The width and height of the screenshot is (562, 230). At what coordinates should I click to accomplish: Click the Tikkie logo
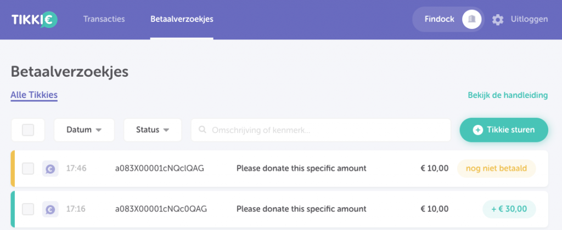click(34, 20)
